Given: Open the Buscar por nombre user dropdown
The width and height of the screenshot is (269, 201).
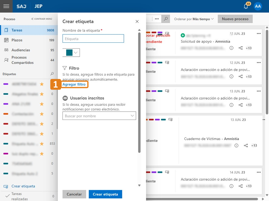Looking at the screenshot, I should click(x=132, y=116).
